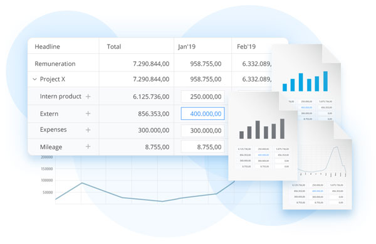Select the Project X row label

click(x=53, y=79)
